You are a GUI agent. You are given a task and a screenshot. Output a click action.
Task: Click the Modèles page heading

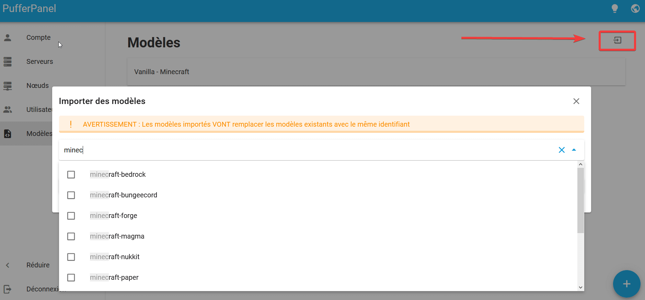[x=154, y=43]
